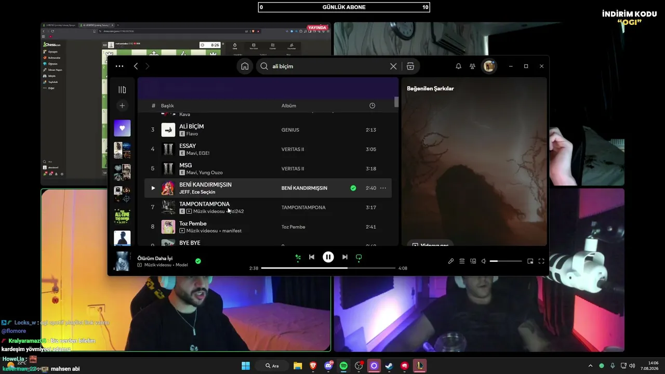The image size is (665, 374).
Task: Open the TAMPONTAMPONA album link
Action: [x=303, y=207]
